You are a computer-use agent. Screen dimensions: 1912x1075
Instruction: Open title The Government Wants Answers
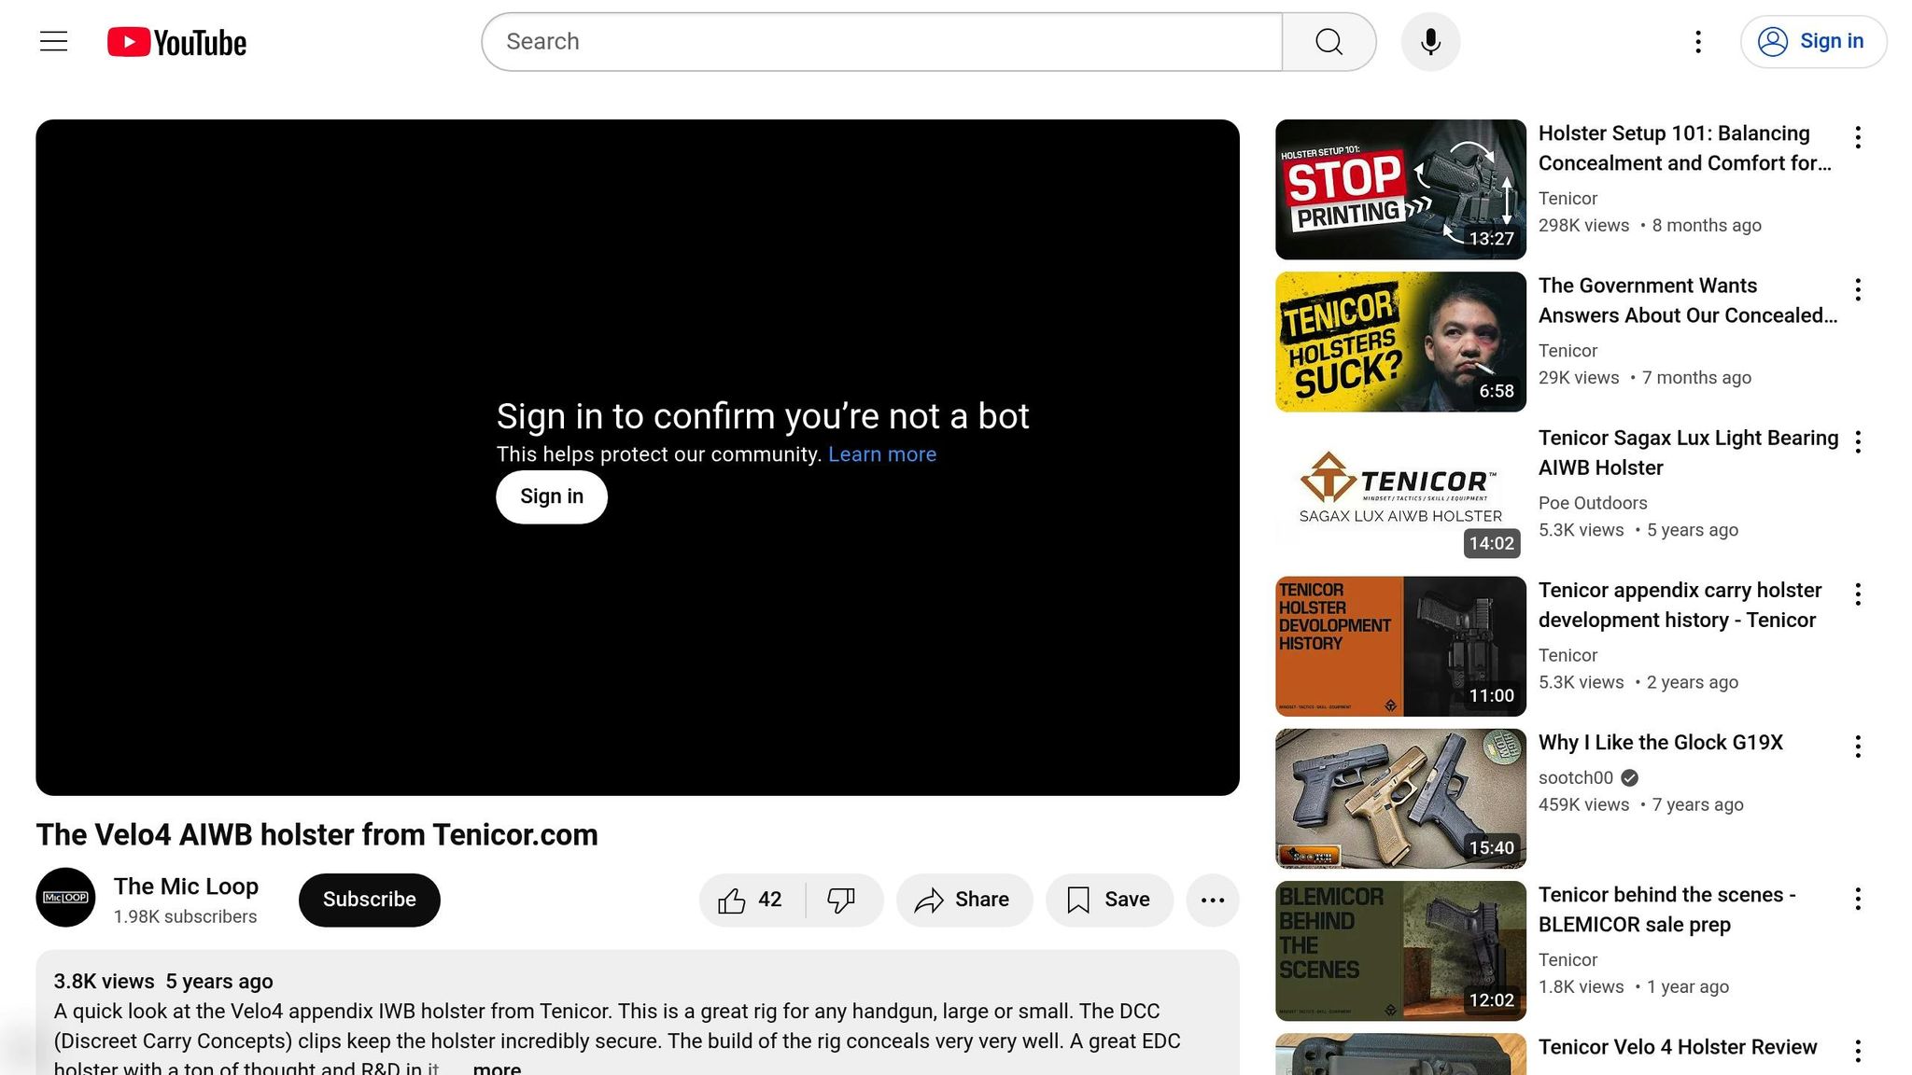pos(1688,300)
